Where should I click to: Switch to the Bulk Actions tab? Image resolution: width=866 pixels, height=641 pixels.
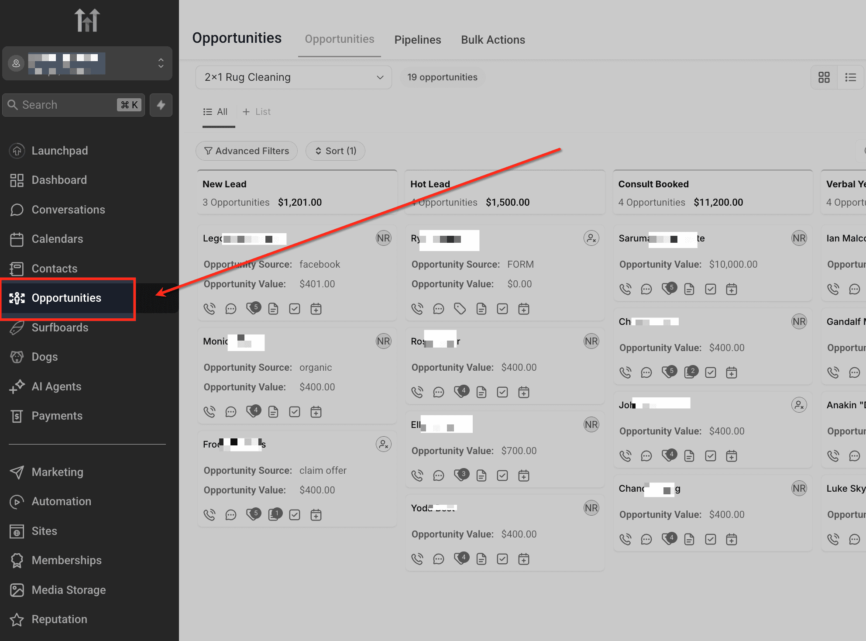(x=493, y=40)
